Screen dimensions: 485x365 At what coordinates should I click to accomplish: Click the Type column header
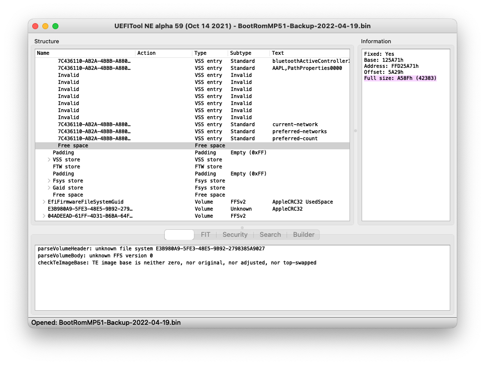210,53
